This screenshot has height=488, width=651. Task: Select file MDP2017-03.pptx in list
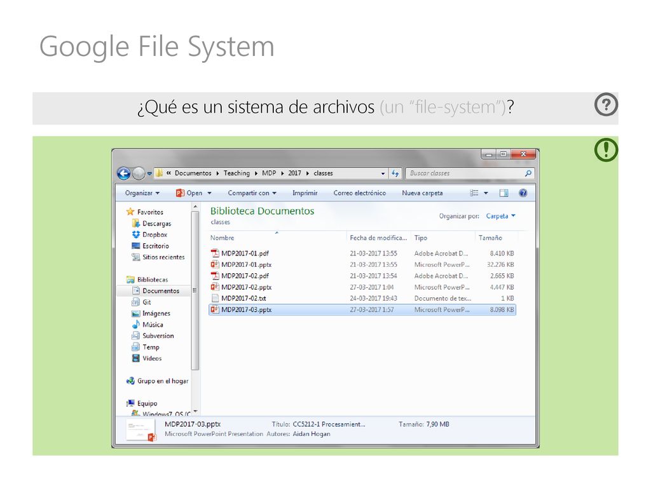click(362, 309)
